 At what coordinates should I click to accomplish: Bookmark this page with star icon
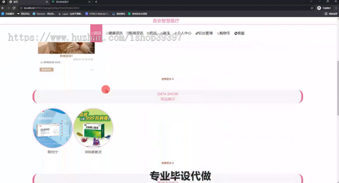coord(312,8)
